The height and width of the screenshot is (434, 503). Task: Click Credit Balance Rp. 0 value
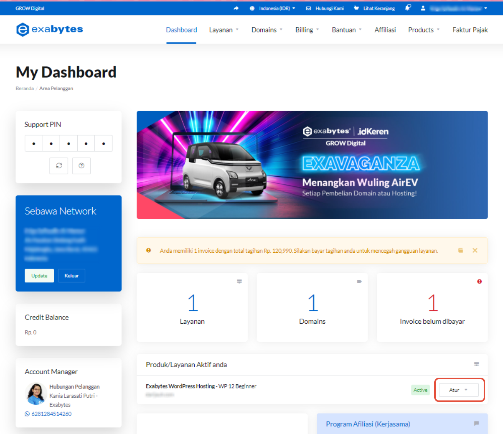pyautogui.click(x=31, y=332)
